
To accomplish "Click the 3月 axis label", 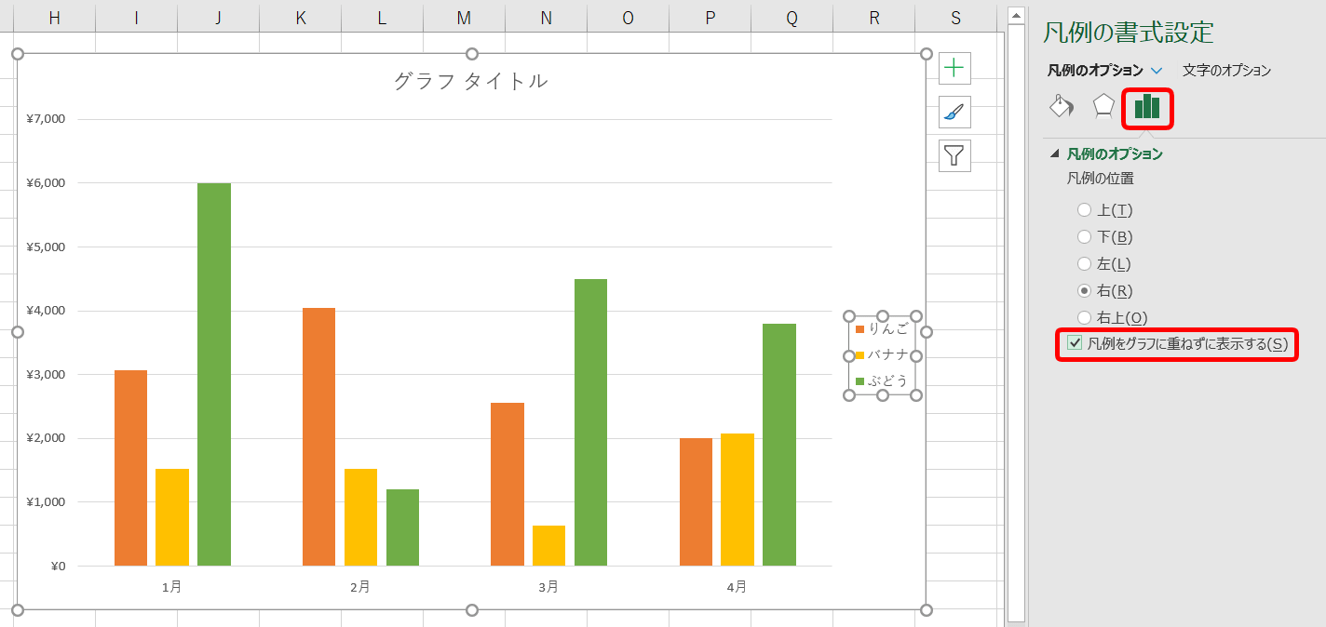I will click(x=548, y=587).
